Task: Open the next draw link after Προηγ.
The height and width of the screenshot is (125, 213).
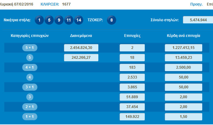Action: click(210, 5)
